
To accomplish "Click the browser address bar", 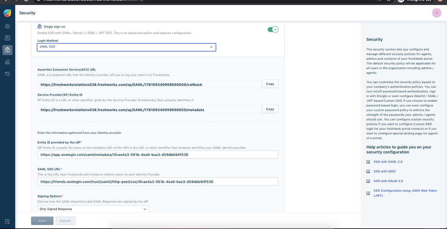I will 205,1.
